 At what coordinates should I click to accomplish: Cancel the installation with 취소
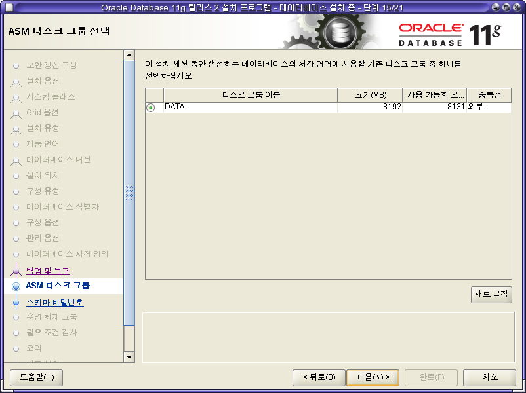pos(489,377)
